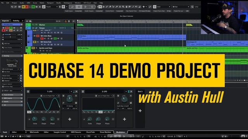This screenshot has width=248, height=139.
Task: Disable record on BA Intro Bass track
Action: (42, 39)
